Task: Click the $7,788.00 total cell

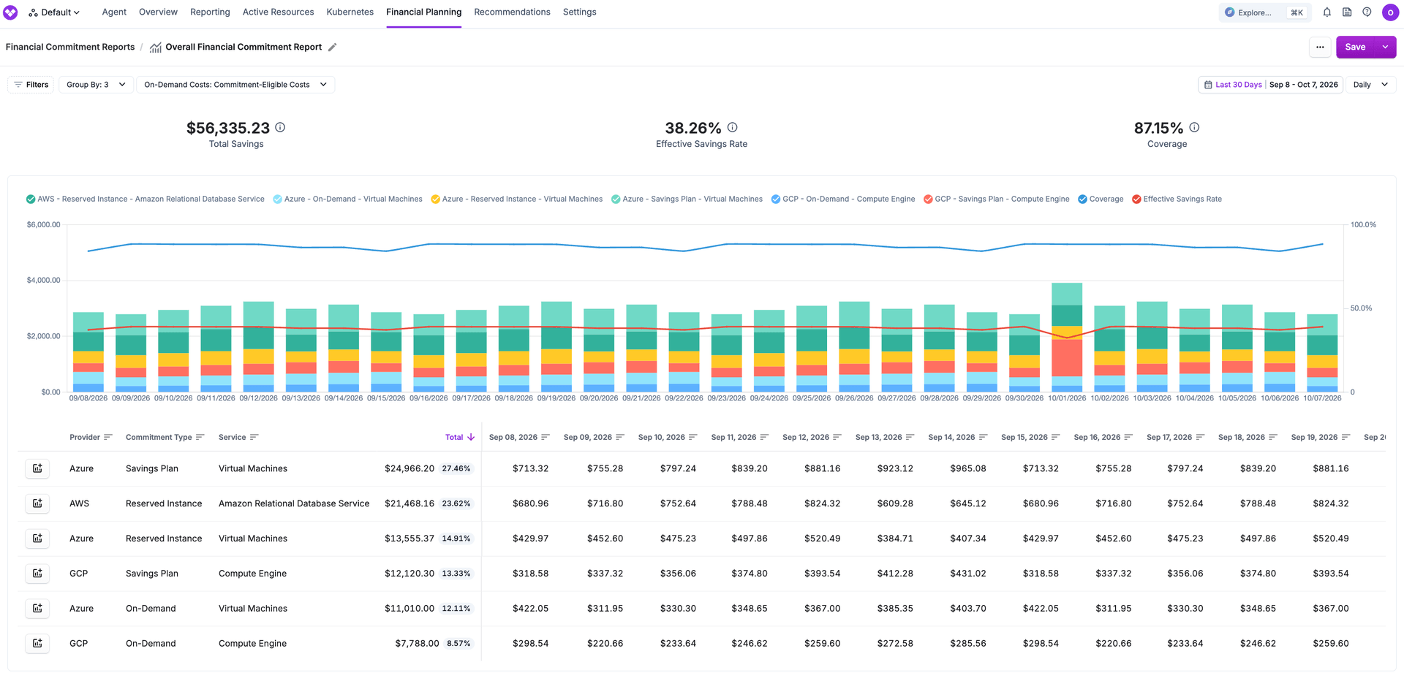Action: (x=417, y=644)
